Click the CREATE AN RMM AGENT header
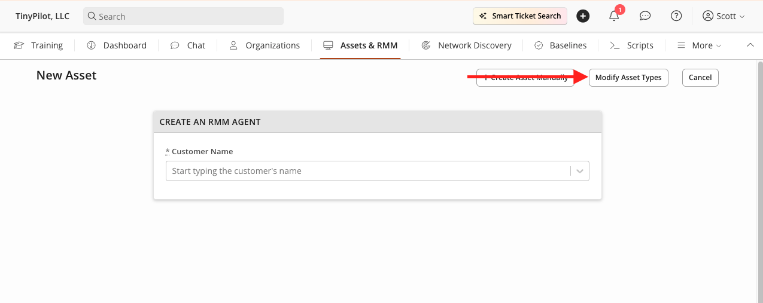The width and height of the screenshot is (763, 303). 378,121
